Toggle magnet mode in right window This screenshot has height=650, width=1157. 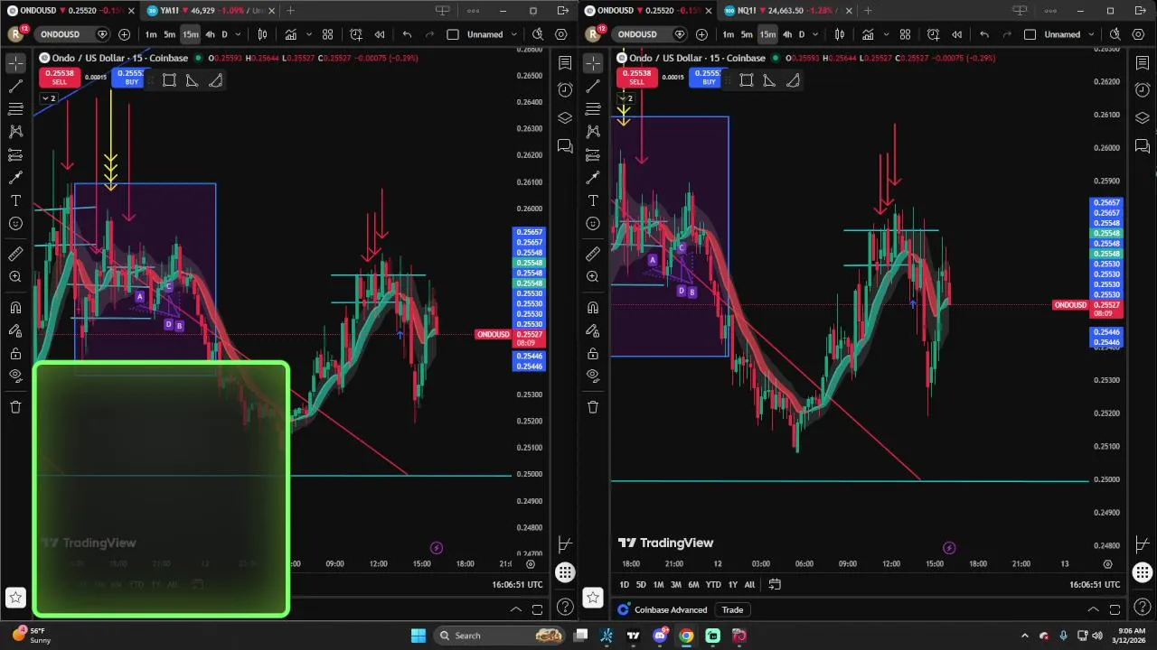click(593, 308)
